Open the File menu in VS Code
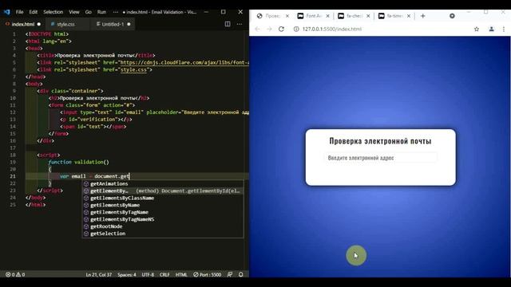This screenshot has width=511, height=287. click(19, 12)
